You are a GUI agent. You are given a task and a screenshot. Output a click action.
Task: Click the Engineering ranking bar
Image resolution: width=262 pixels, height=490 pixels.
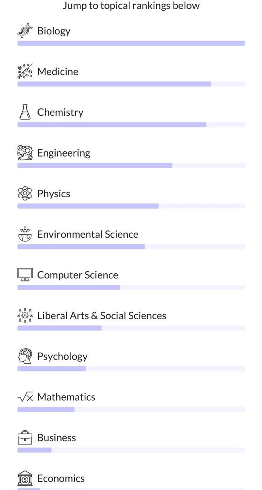point(131,165)
